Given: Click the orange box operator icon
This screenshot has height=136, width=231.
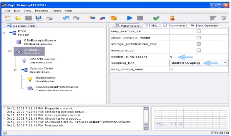Looking at the screenshot, I should coord(113,18).
